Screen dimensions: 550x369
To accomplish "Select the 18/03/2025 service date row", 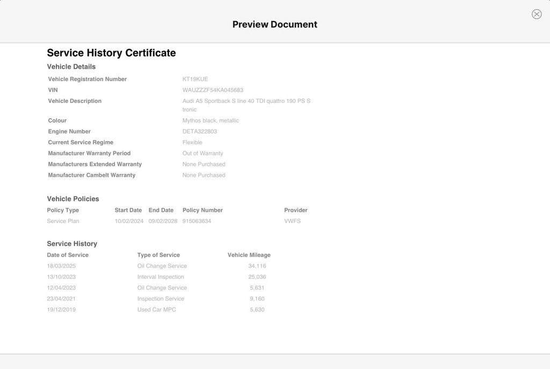I will point(61,266).
